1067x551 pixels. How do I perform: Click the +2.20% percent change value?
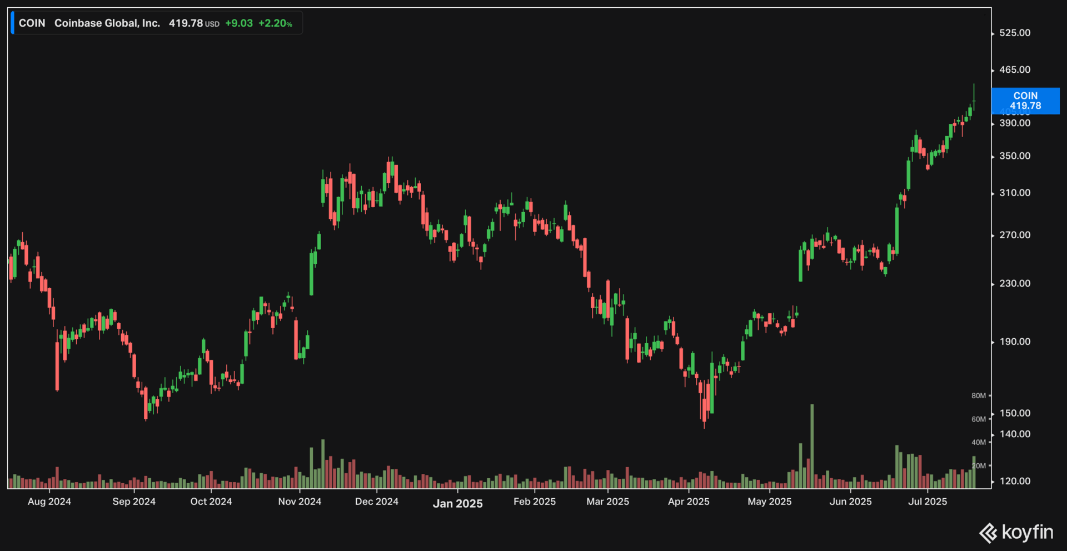(x=275, y=23)
